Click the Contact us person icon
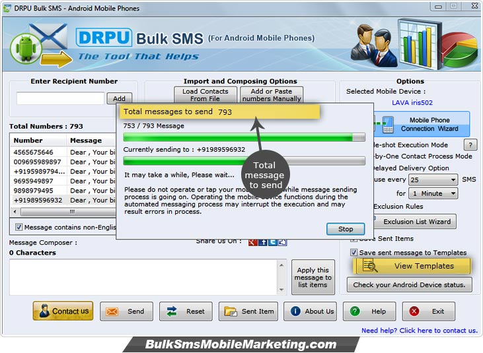The height and width of the screenshot is (353, 483). 44,311
